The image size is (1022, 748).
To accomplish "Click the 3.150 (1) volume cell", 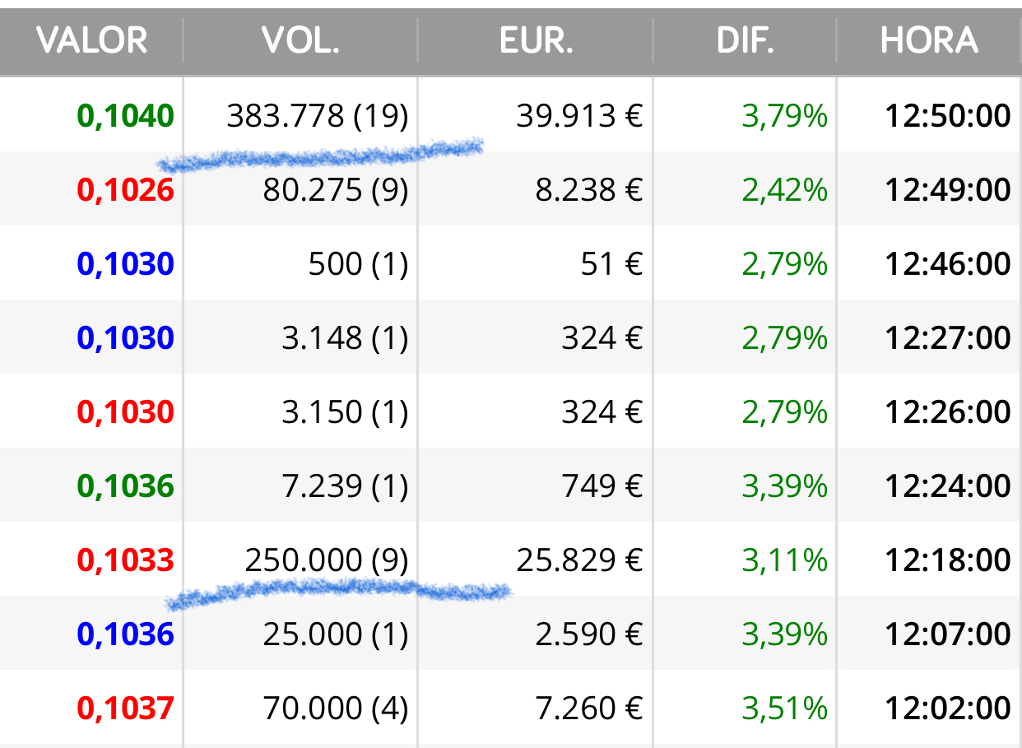I will pos(345,412).
